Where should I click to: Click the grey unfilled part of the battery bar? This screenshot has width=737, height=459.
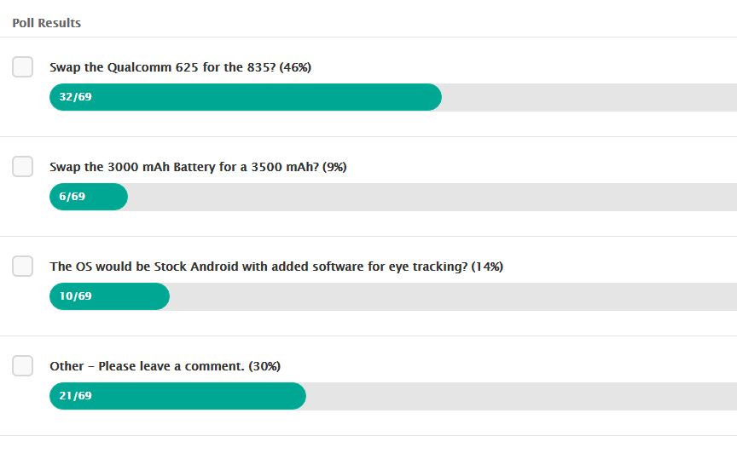click(x=427, y=197)
